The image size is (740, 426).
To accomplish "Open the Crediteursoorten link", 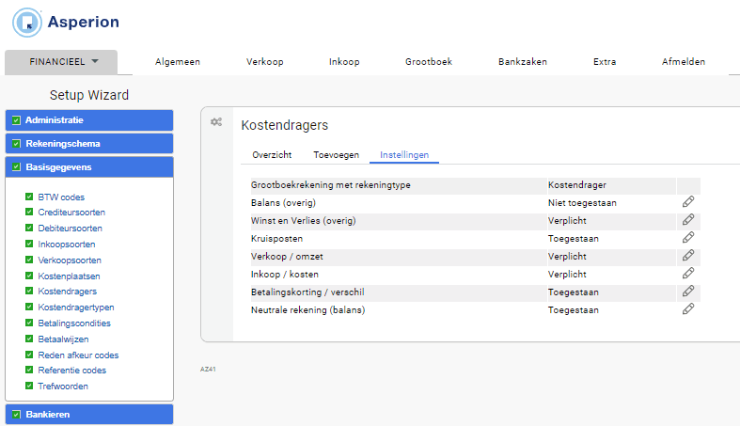I will (x=71, y=213).
